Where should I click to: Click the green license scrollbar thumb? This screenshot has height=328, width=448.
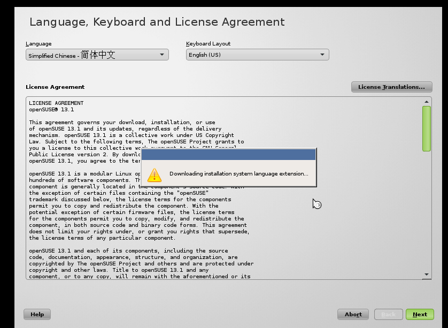coord(427,128)
